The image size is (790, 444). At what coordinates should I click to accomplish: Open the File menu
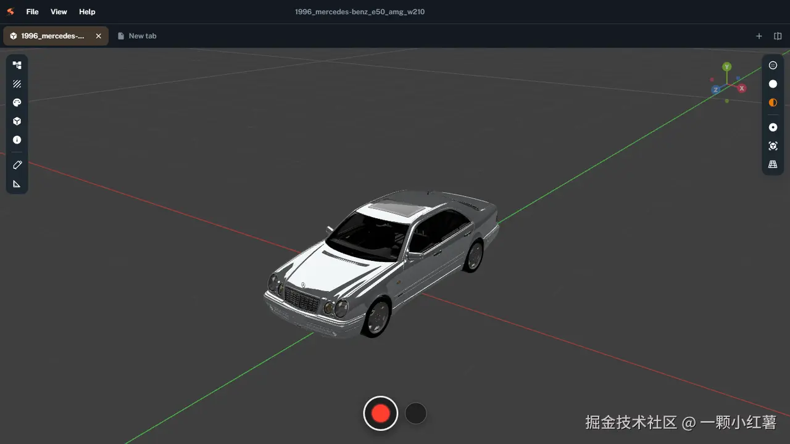click(32, 12)
